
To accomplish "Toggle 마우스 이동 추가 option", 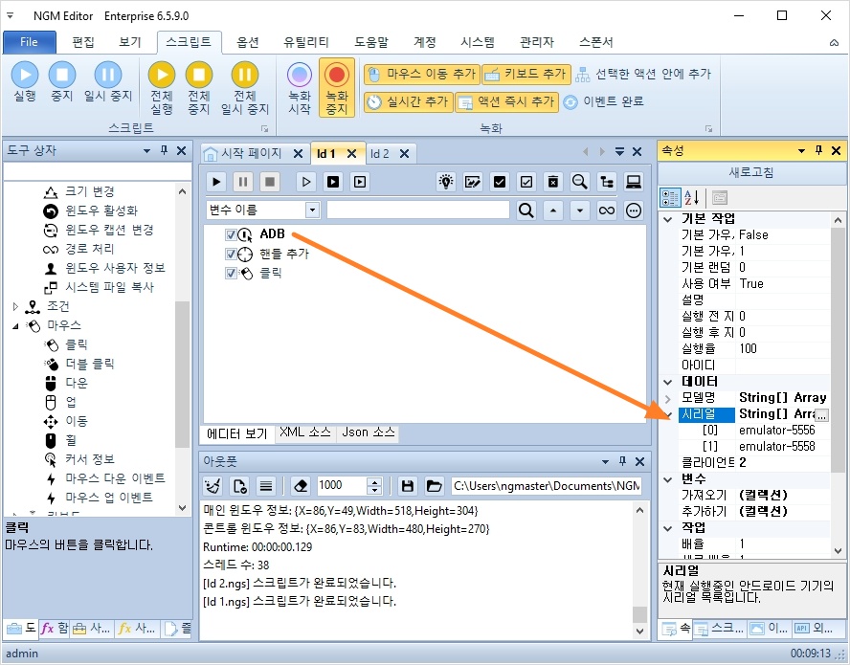I will coord(422,75).
